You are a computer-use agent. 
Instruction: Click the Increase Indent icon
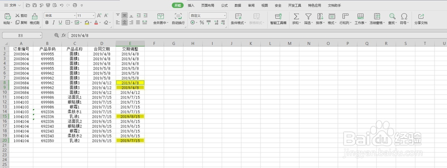pos(145,16)
